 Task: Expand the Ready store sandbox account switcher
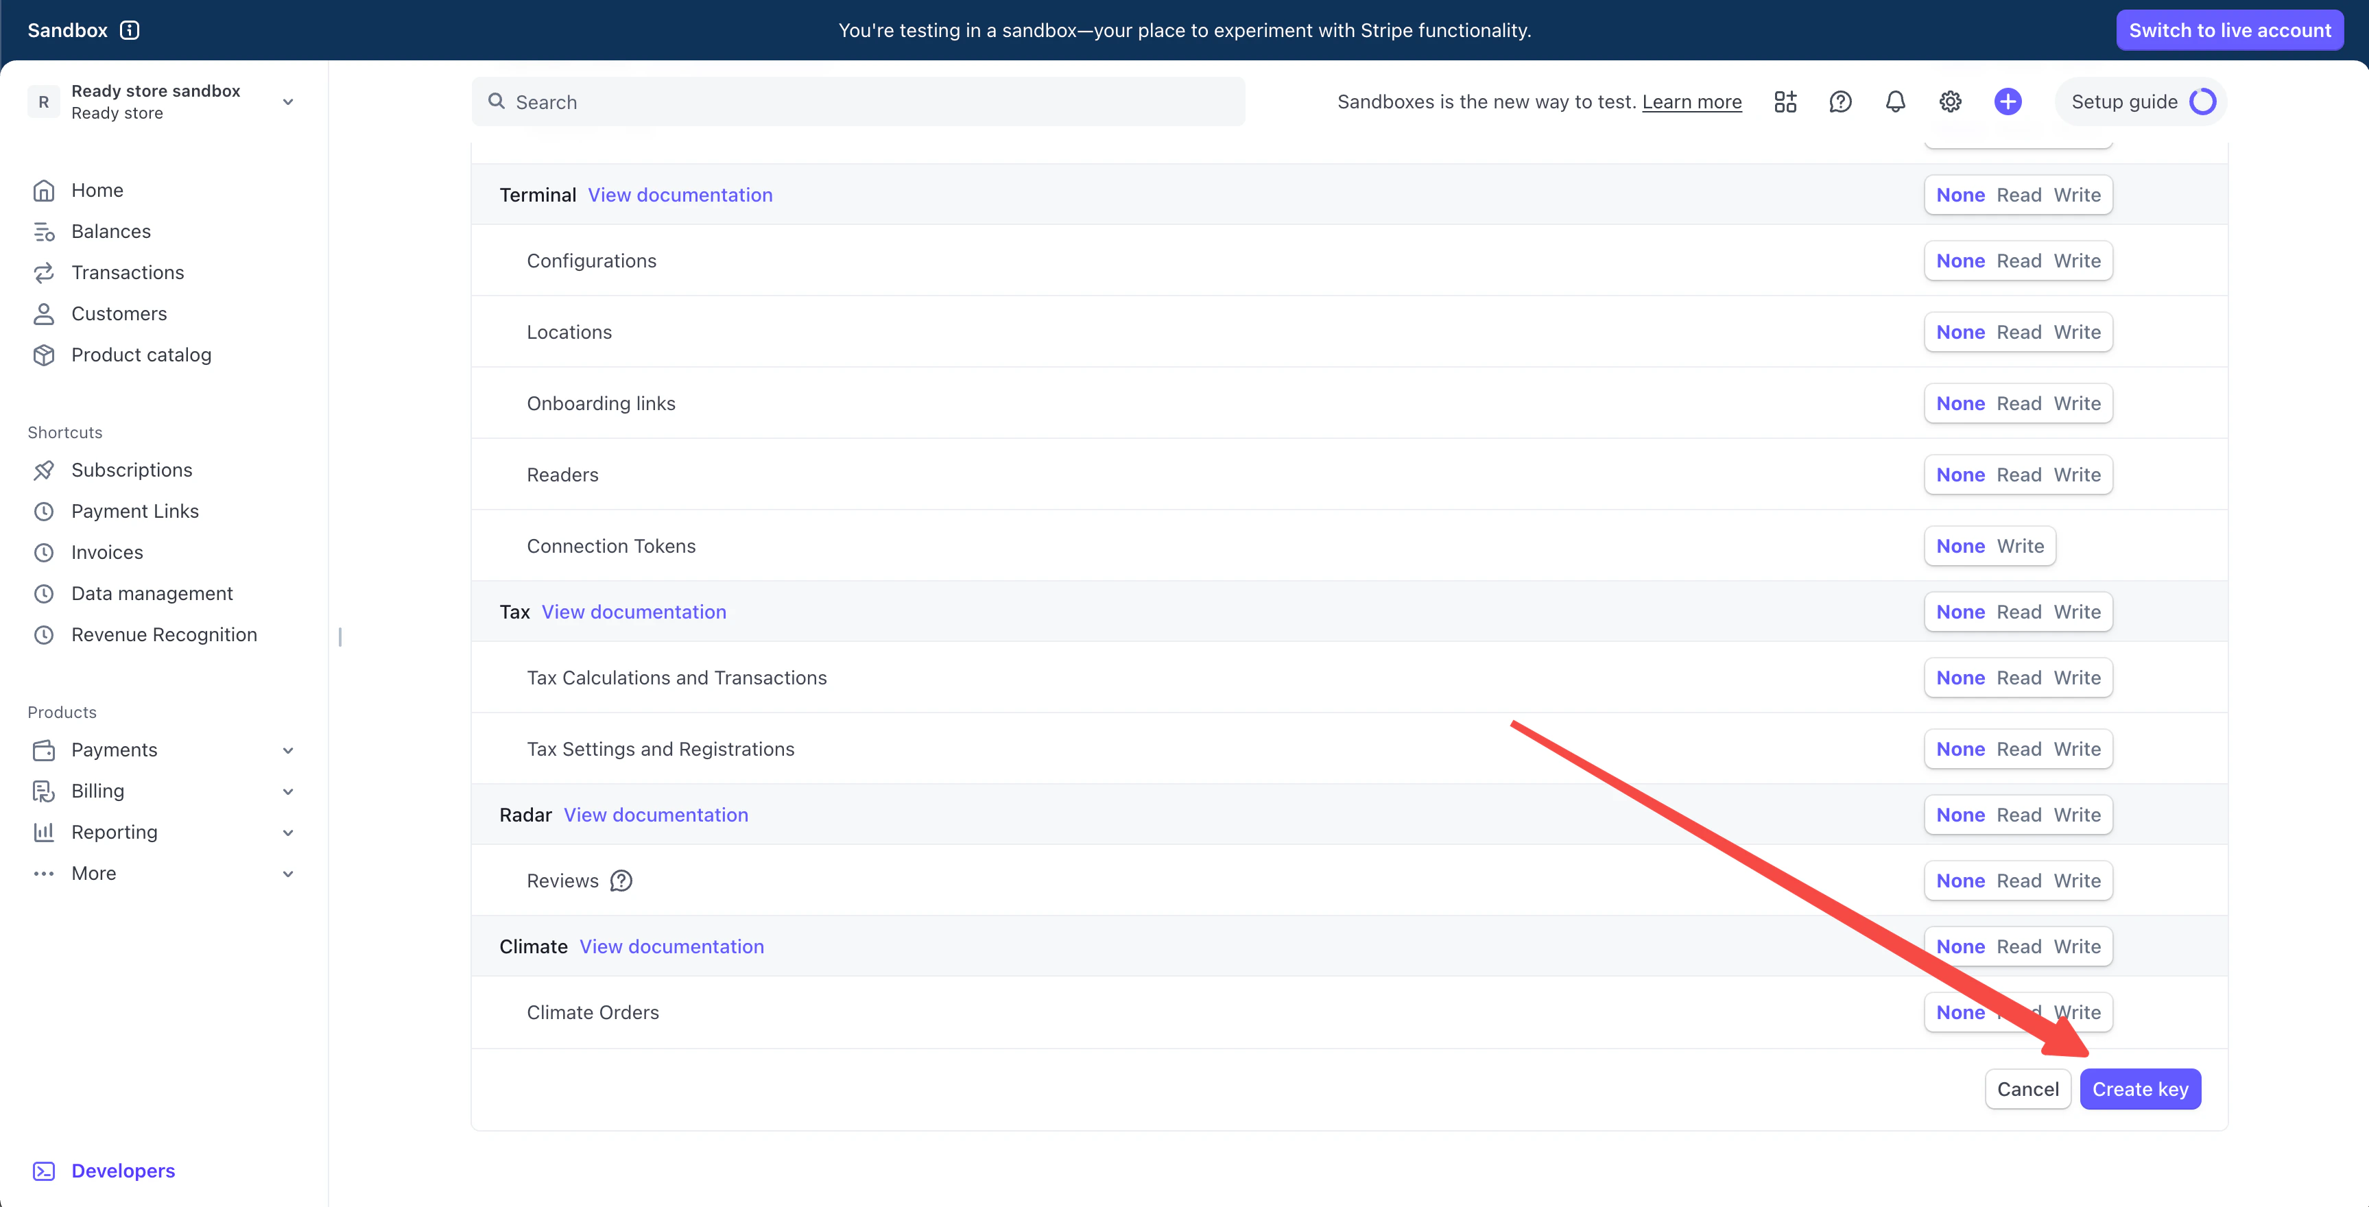point(288,102)
